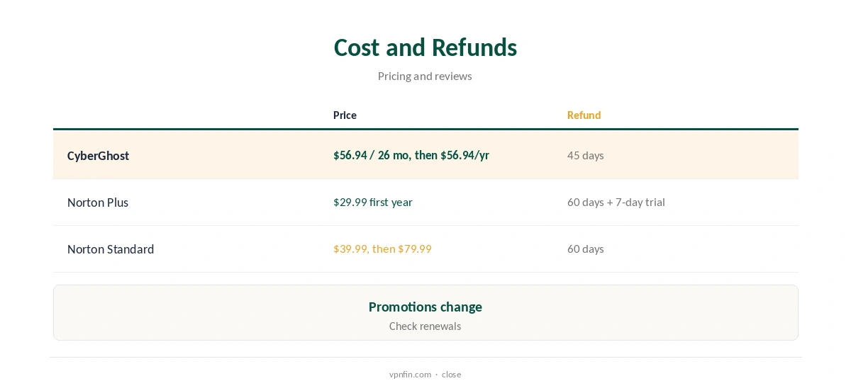Viewport: 851px width, 388px height.
Task: Open the vpnfin.com footer link
Action: pos(410,375)
